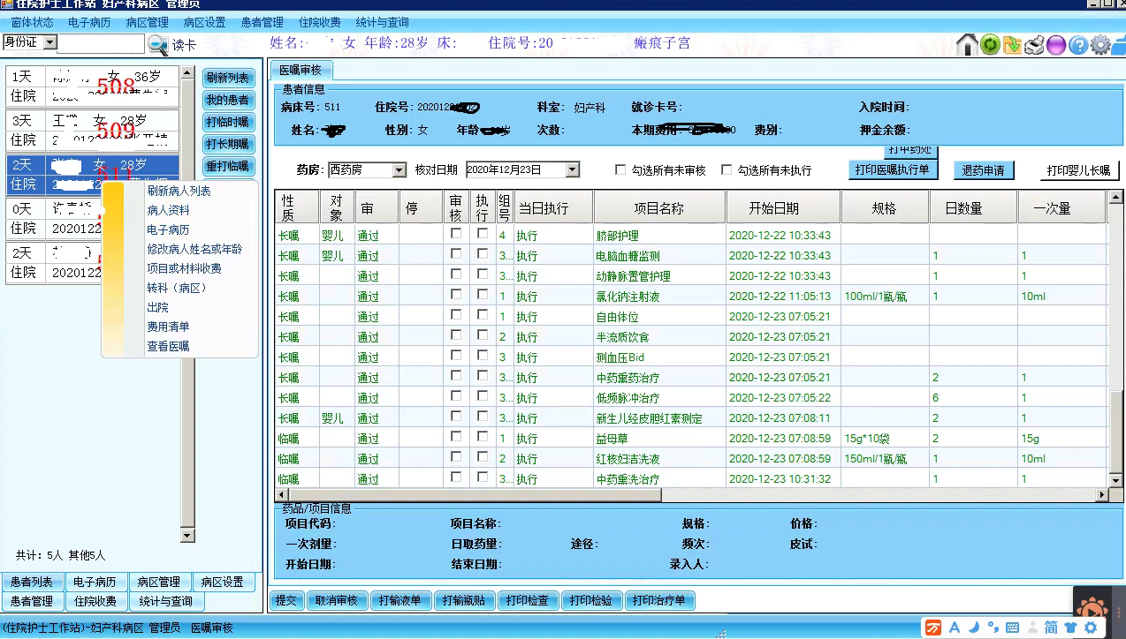Switch to 医嘱审核 tab
1126x639 pixels.
(301, 70)
